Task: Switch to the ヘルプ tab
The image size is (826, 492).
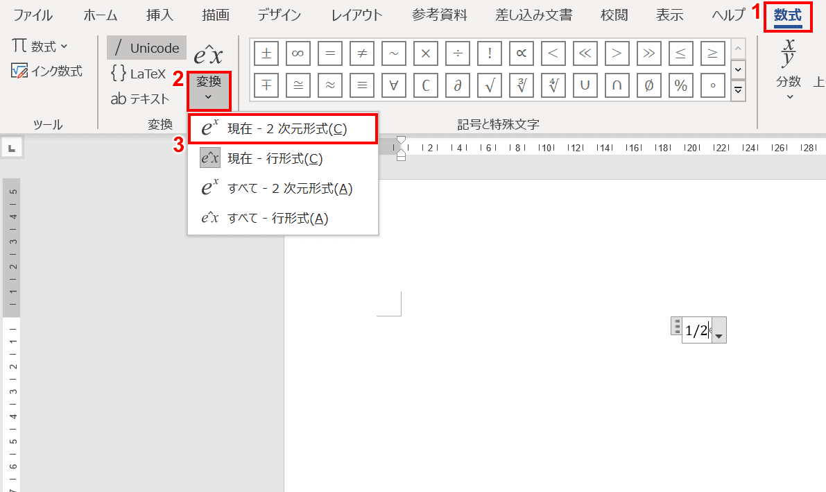Action: 728,15
